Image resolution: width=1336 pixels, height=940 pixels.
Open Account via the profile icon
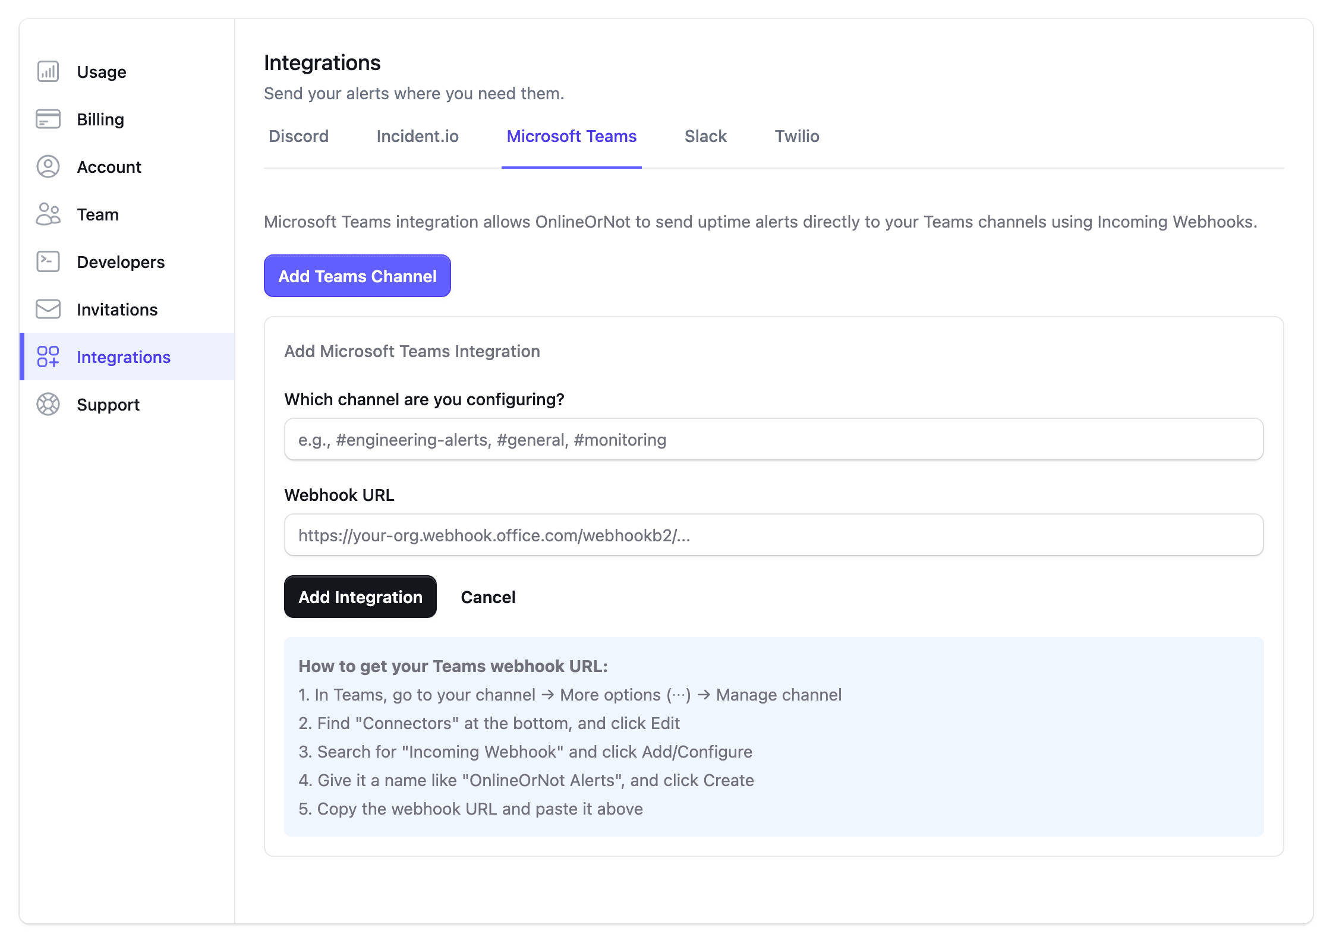pyautogui.click(x=48, y=167)
